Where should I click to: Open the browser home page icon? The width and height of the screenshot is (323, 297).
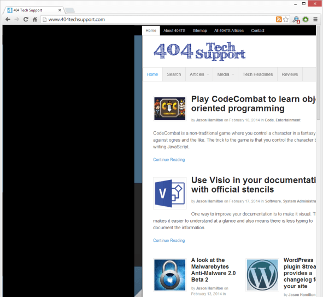[x=35, y=19]
